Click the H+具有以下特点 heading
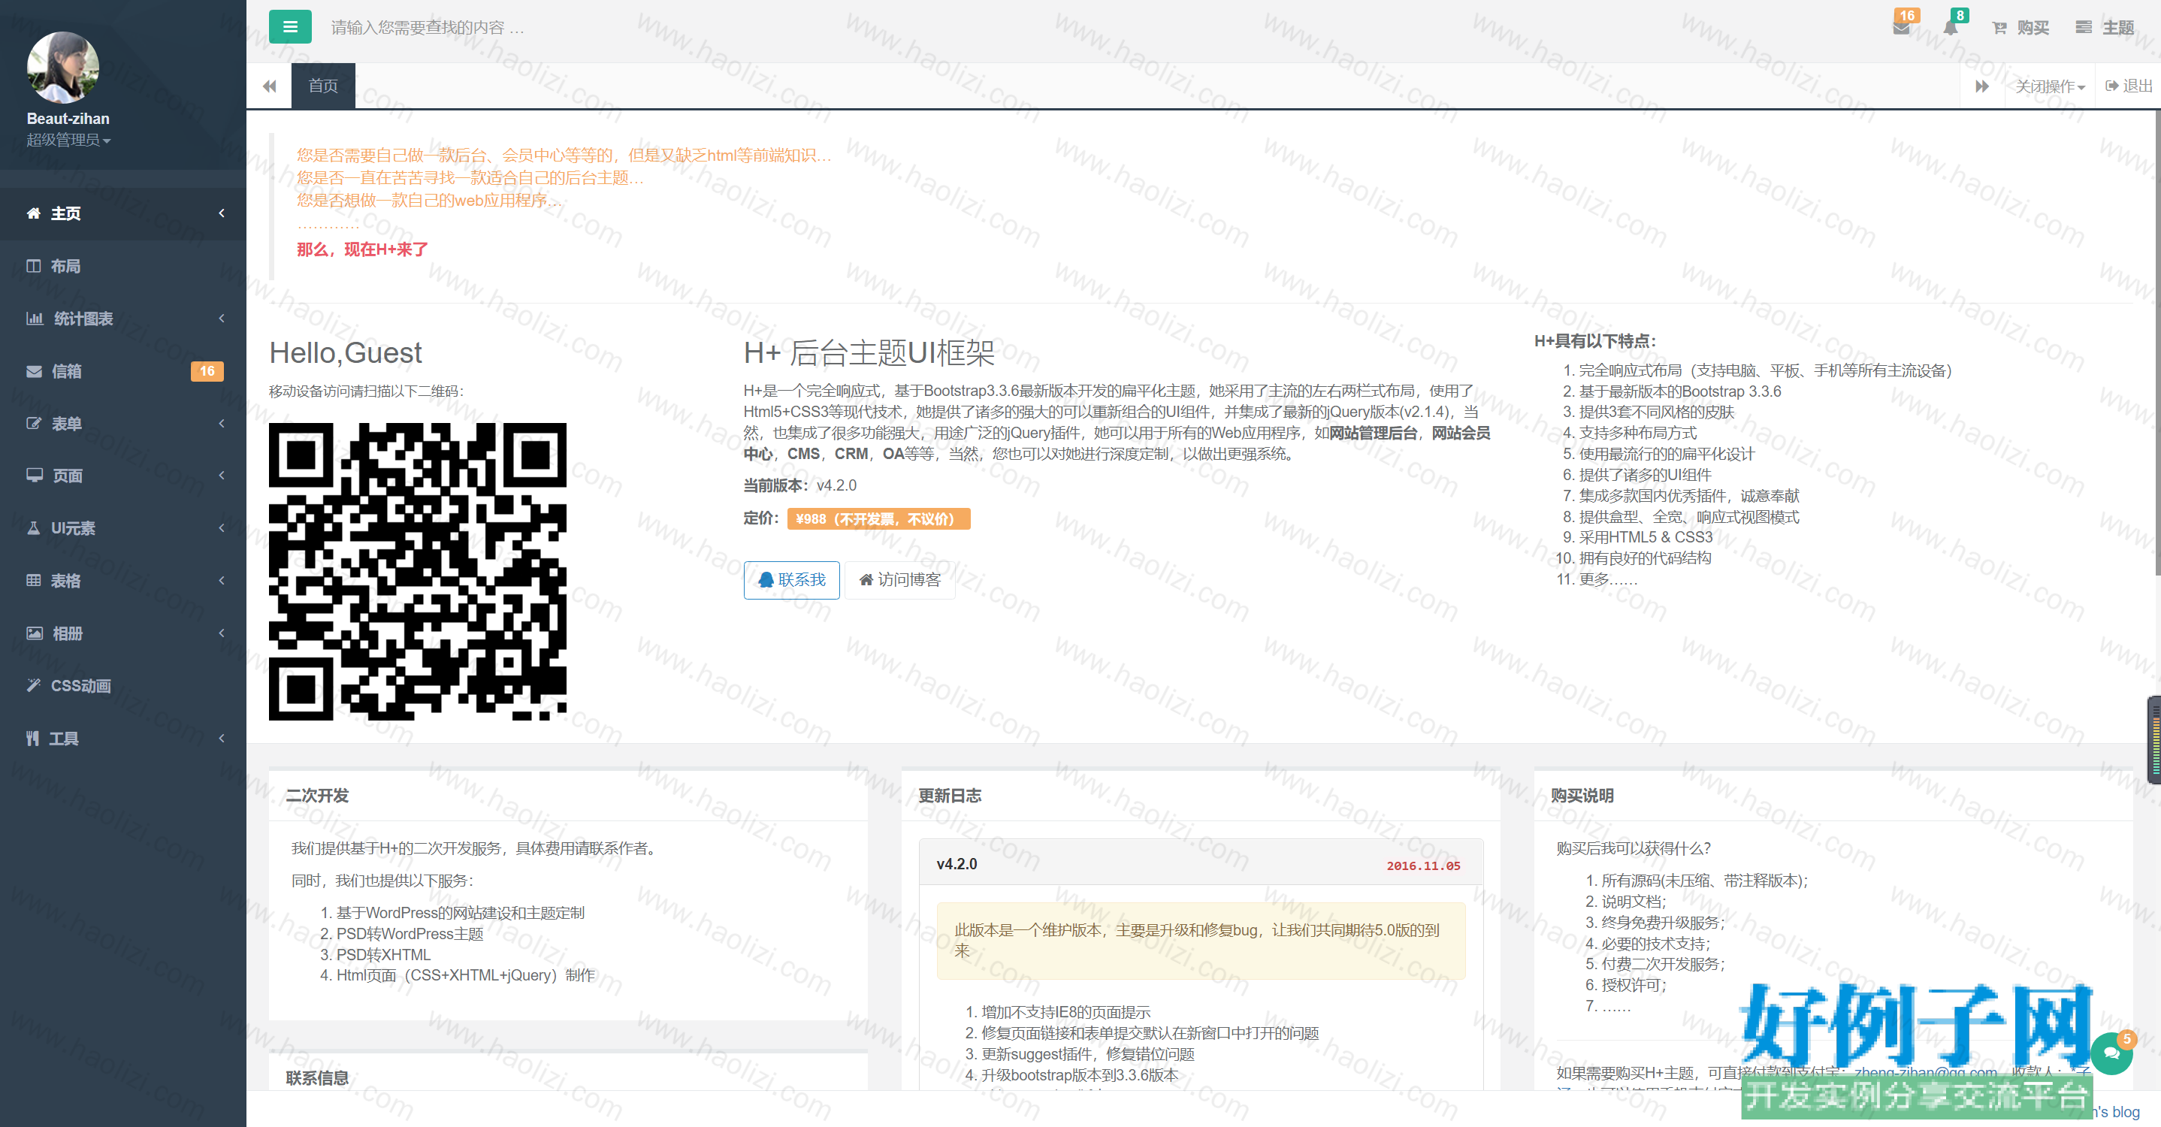2161x1127 pixels. point(1596,341)
